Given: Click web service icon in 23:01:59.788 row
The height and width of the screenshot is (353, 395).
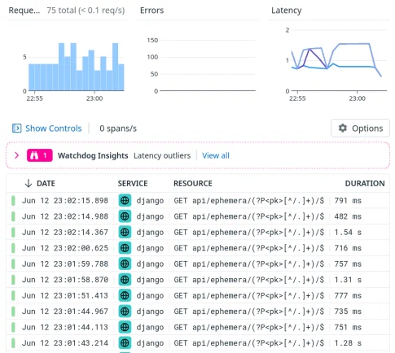Looking at the screenshot, I should pyautogui.click(x=125, y=264).
